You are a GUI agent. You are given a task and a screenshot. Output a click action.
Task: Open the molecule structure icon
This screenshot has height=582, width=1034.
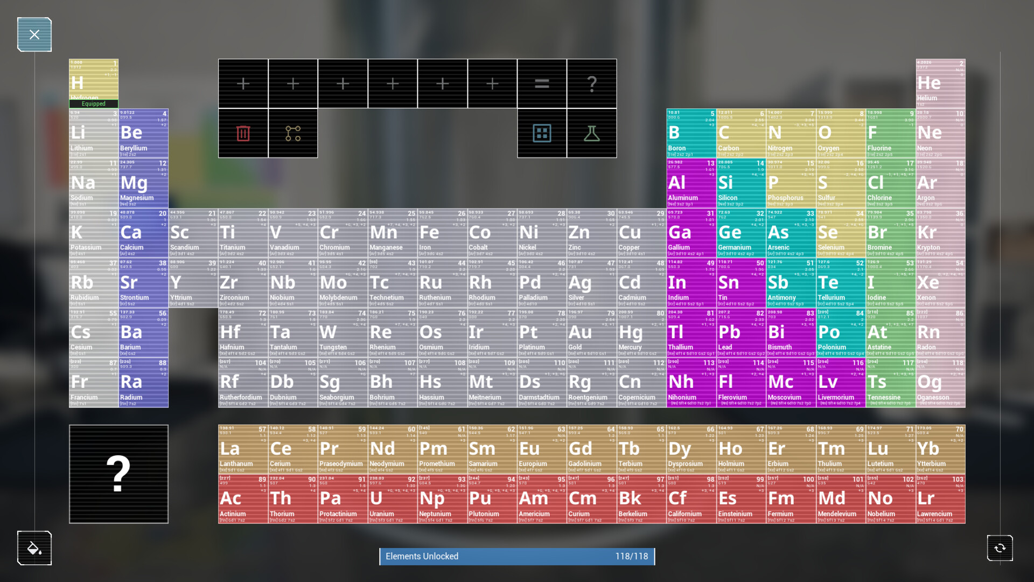(293, 133)
